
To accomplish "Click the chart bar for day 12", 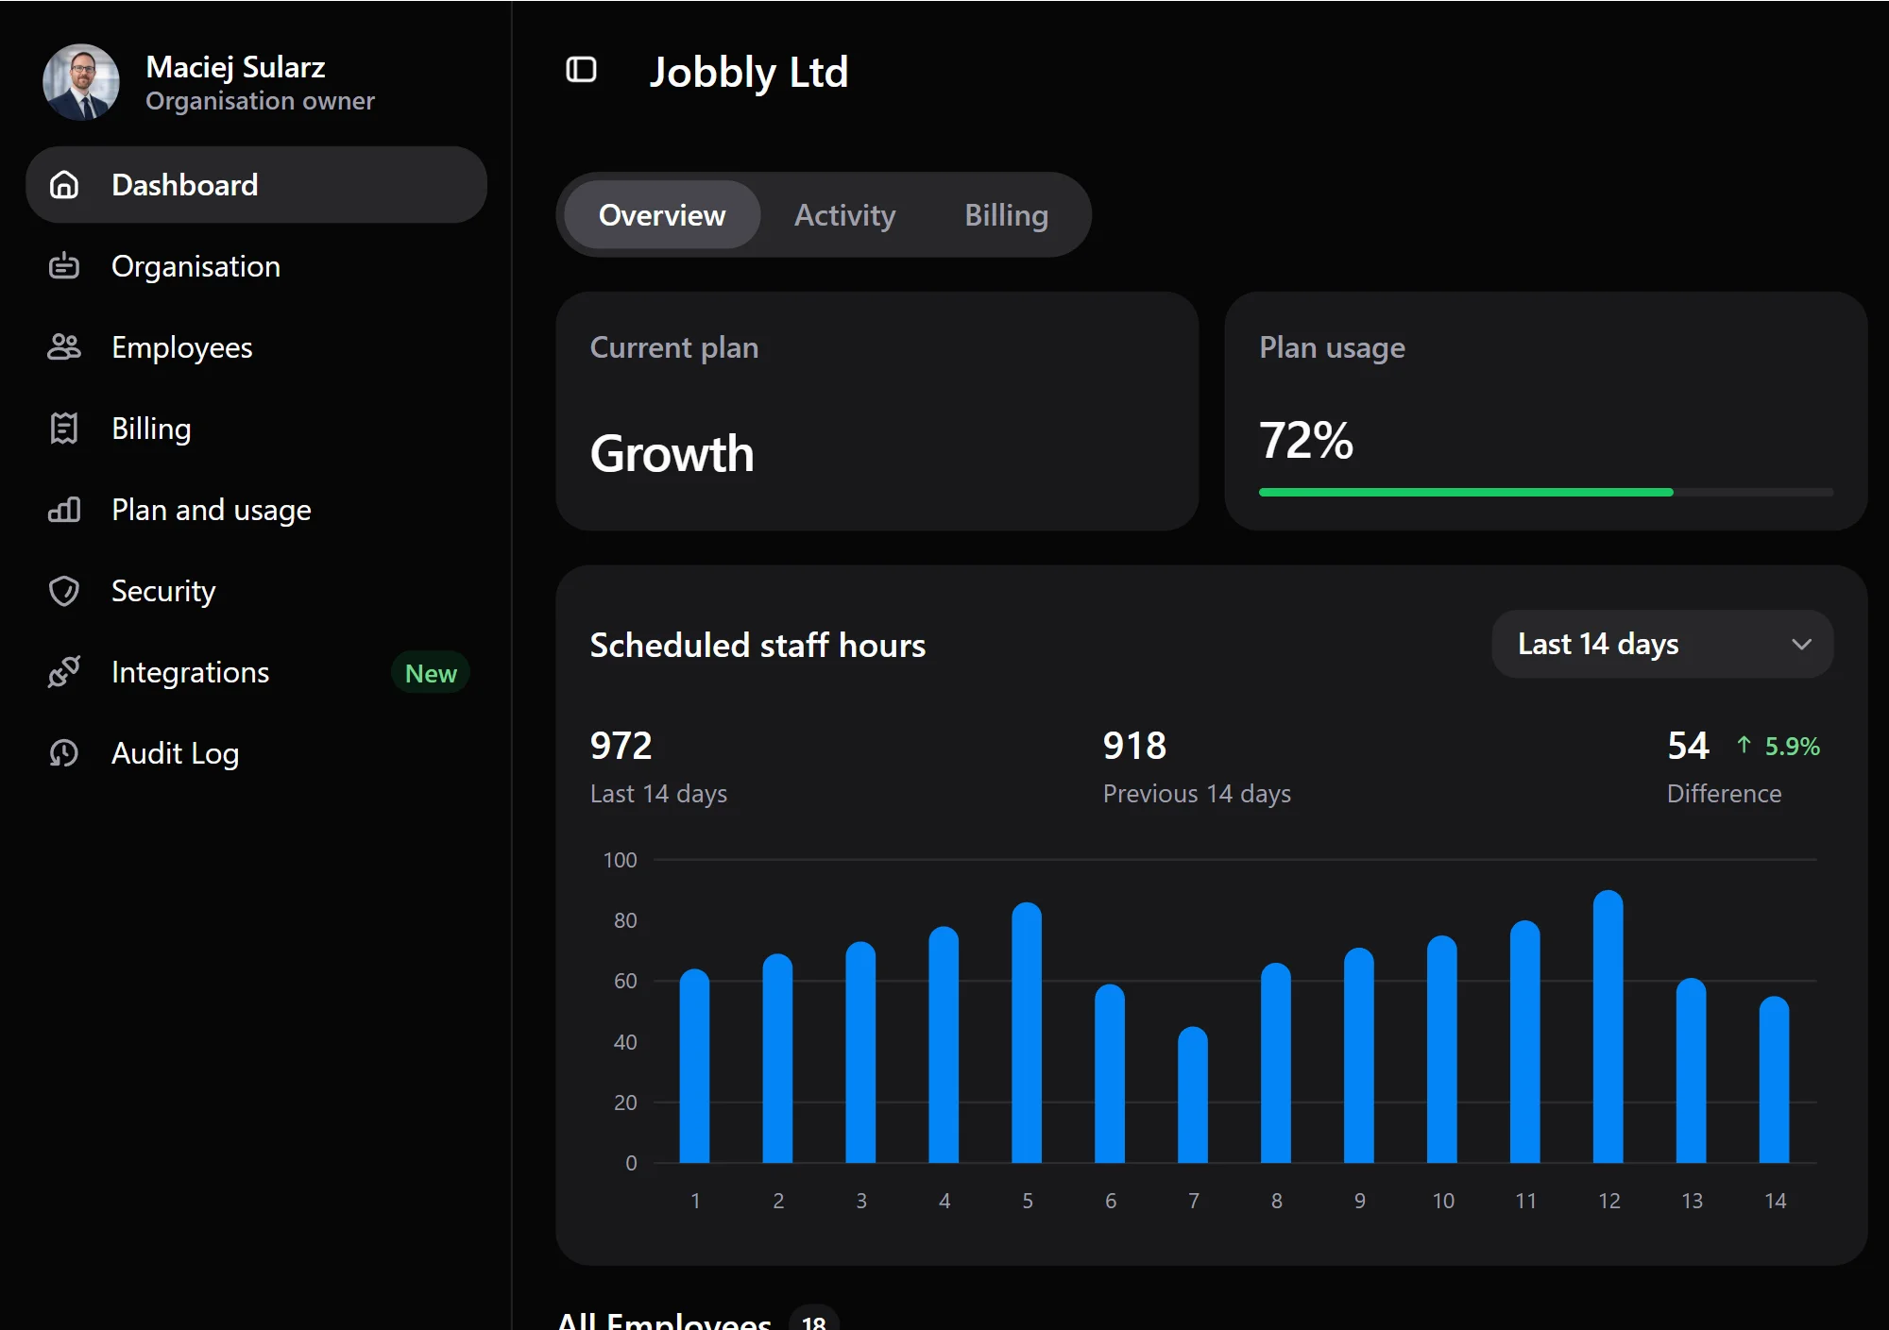I will coord(1608,1026).
